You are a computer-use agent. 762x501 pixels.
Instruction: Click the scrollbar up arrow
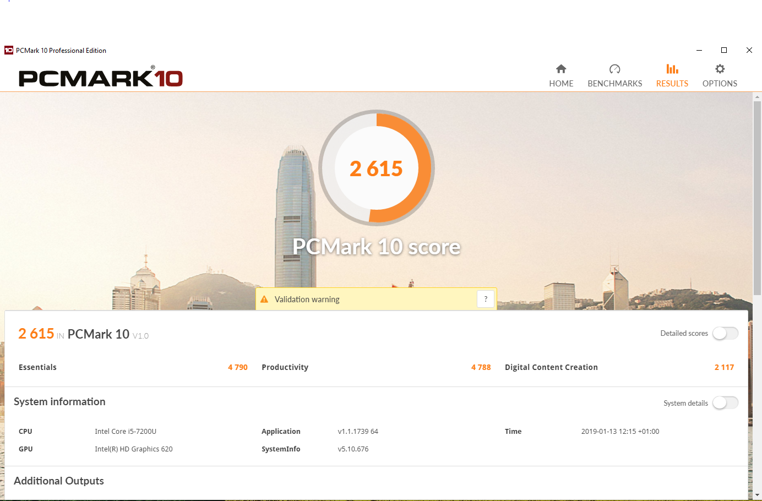757,97
